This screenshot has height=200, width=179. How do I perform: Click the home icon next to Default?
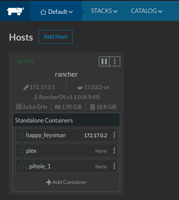43,12
